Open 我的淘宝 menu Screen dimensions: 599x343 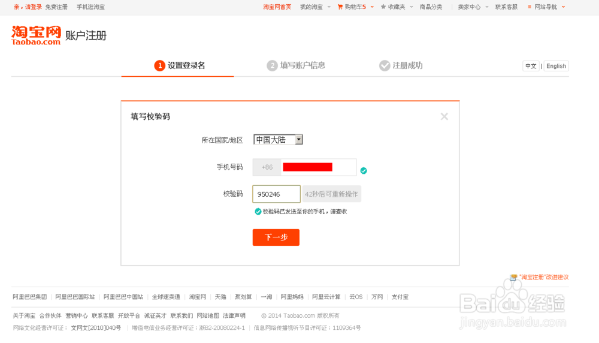[x=311, y=7]
